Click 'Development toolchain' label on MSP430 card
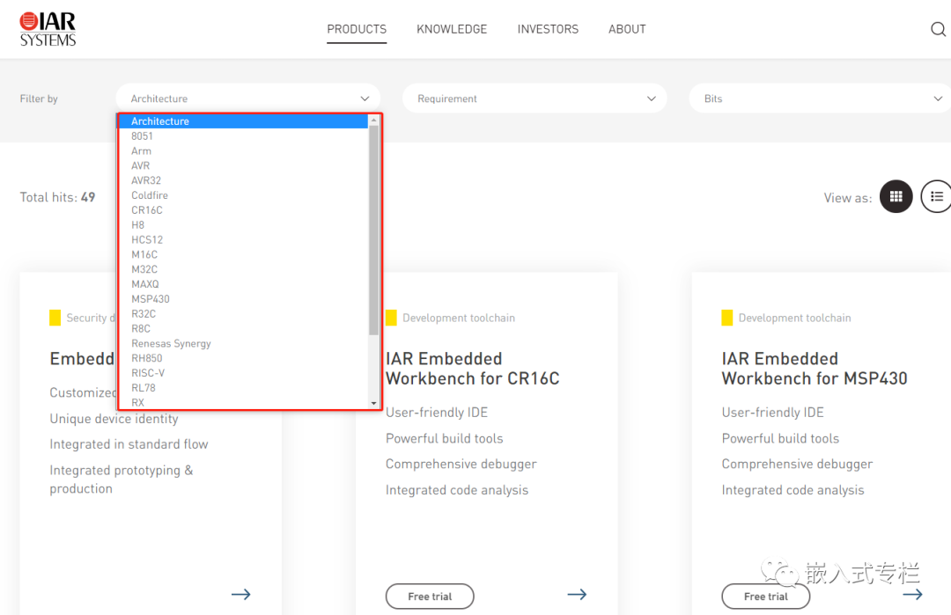This screenshot has height=615, width=951. (794, 318)
